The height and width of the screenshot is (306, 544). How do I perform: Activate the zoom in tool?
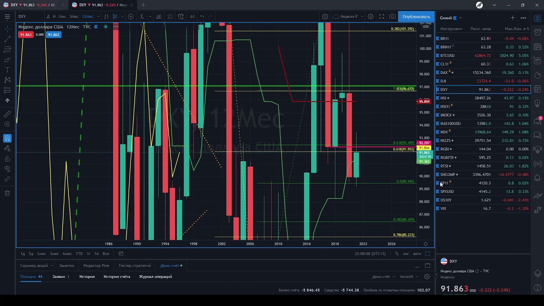pos(7,125)
